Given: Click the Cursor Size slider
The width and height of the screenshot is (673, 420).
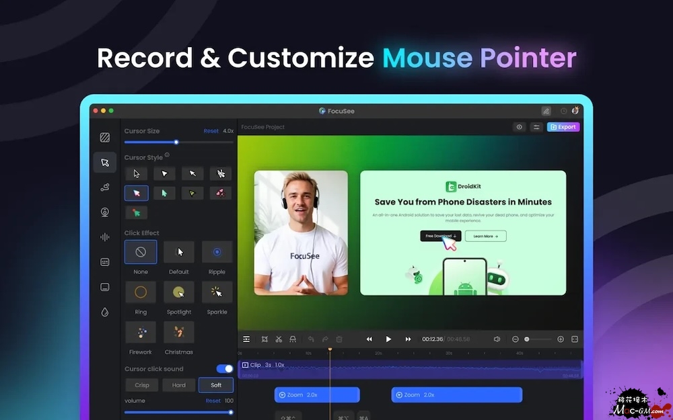Looking at the screenshot, I should coord(176,142).
